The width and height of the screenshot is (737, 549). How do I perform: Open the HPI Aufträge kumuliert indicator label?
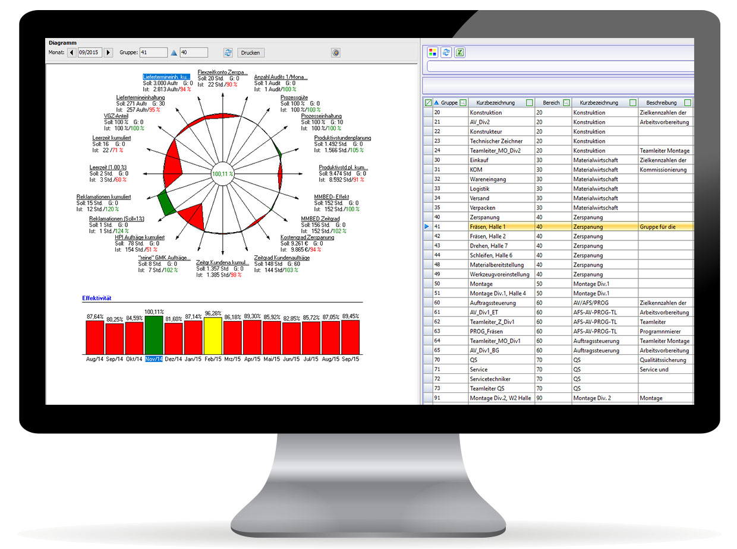tap(140, 237)
